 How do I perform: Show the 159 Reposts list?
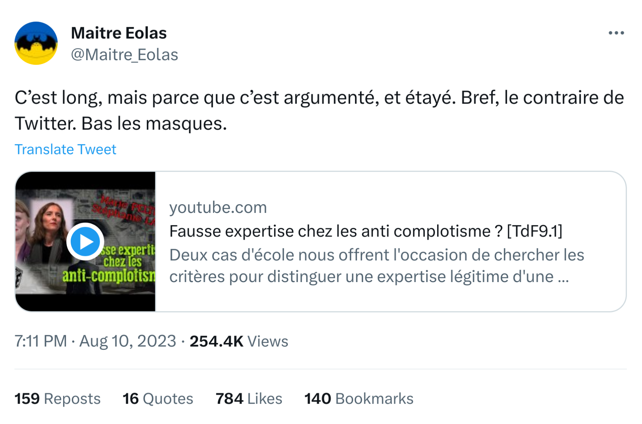(57, 399)
